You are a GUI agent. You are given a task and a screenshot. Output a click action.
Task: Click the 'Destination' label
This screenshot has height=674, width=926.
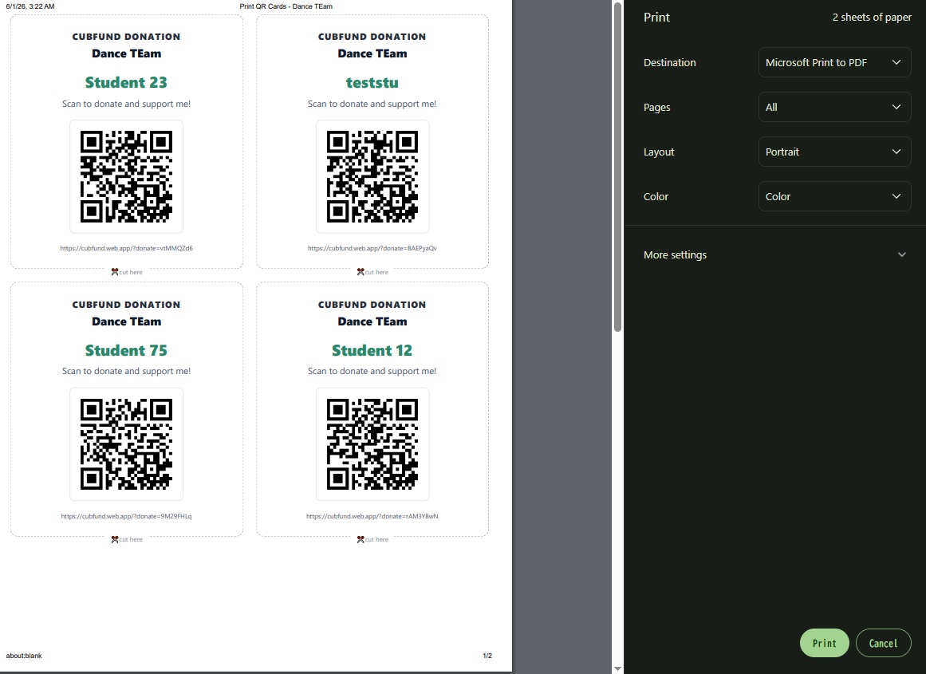(x=670, y=63)
